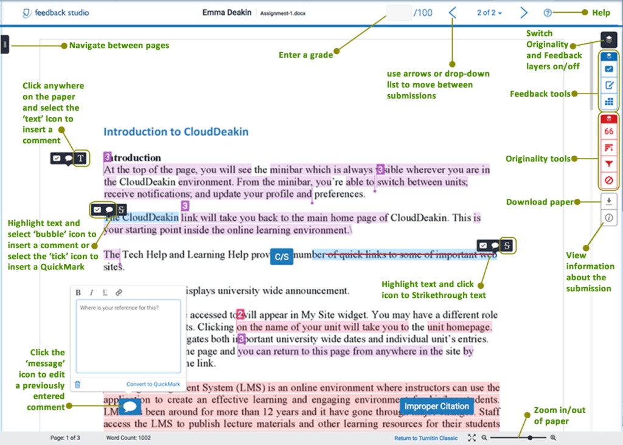Delete the comment with the trash icon
Image resolution: width=623 pixels, height=445 pixels.
tap(78, 384)
